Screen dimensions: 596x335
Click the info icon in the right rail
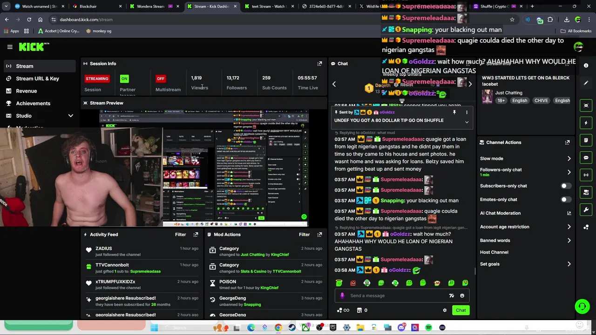(x=586, y=66)
